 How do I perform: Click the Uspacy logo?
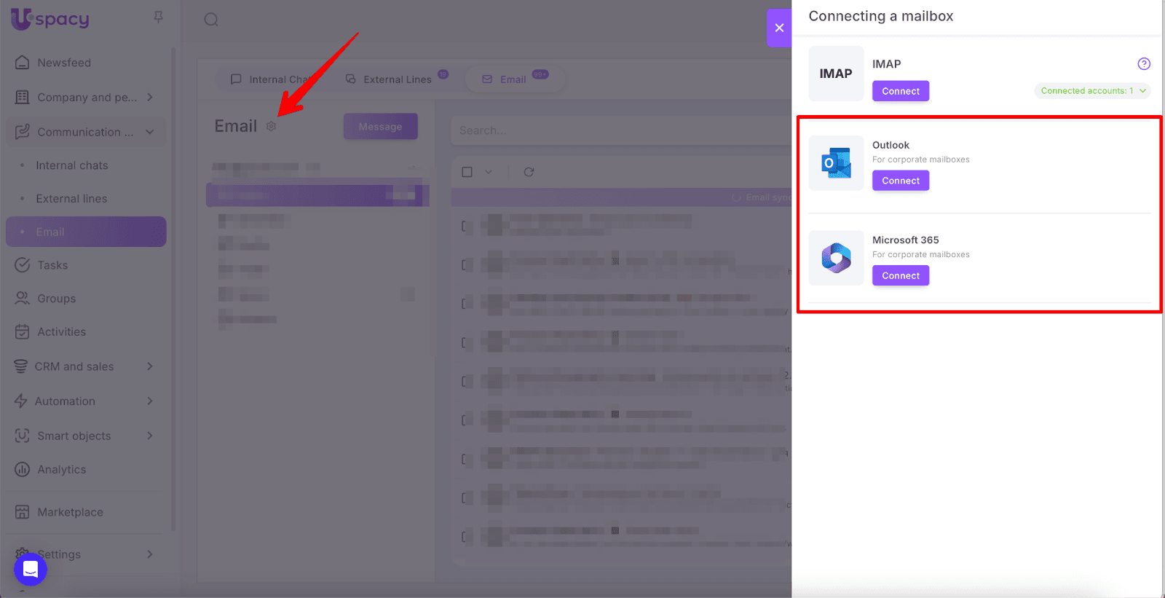point(50,19)
